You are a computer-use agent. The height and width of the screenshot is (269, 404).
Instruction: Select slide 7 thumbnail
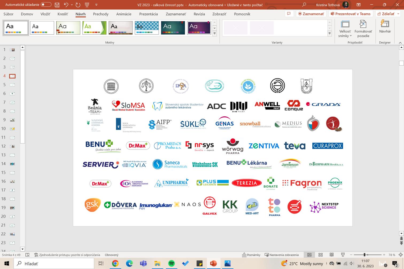(12, 102)
